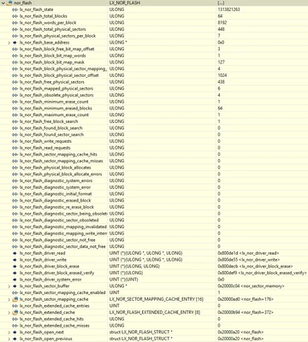Image resolution: width=308 pixels, height=342 pixels.
Task: Click the value 0x800de1d <lx_nor_driver_read>
Action: click(x=248, y=253)
